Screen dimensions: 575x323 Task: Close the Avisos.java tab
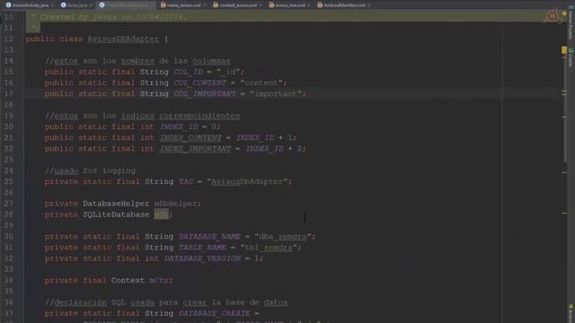pos(91,5)
